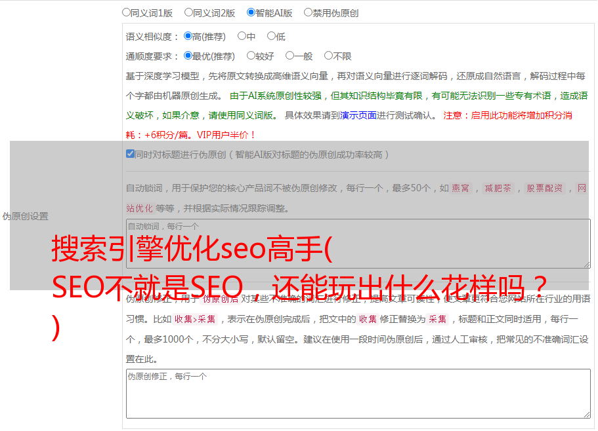Toggle 同时对标题进行伪原创 checkbox
The width and height of the screenshot is (598, 431).
[130, 154]
